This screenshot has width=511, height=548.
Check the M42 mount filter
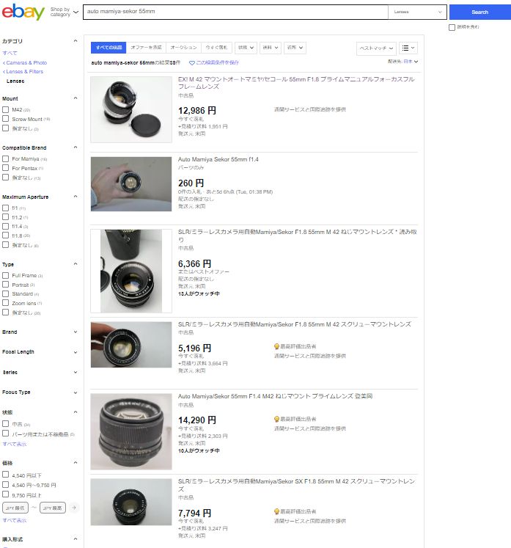pos(6,109)
